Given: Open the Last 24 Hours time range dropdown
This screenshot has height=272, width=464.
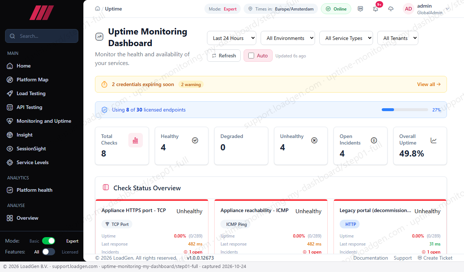Looking at the screenshot, I should click(232, 38).
